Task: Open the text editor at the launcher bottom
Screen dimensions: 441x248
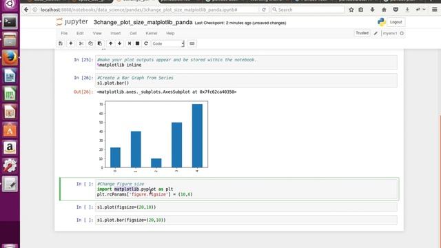Action: point(10,184)
